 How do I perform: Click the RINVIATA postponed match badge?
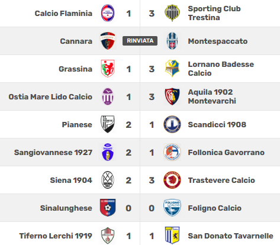pos(140,41)
